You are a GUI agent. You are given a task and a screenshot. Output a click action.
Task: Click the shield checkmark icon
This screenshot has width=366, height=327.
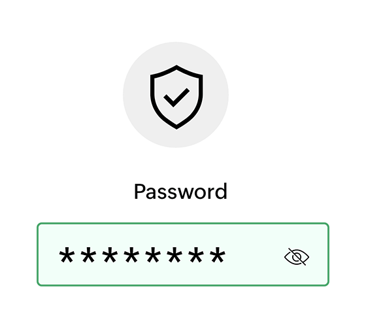tap(176, 97)
